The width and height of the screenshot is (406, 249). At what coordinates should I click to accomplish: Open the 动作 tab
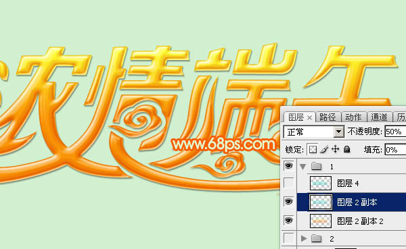click(x=353, y=117)
